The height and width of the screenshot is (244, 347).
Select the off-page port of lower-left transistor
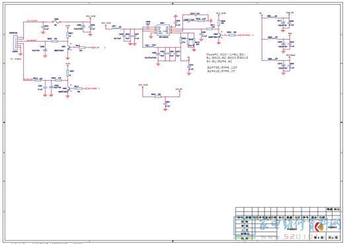91,89
